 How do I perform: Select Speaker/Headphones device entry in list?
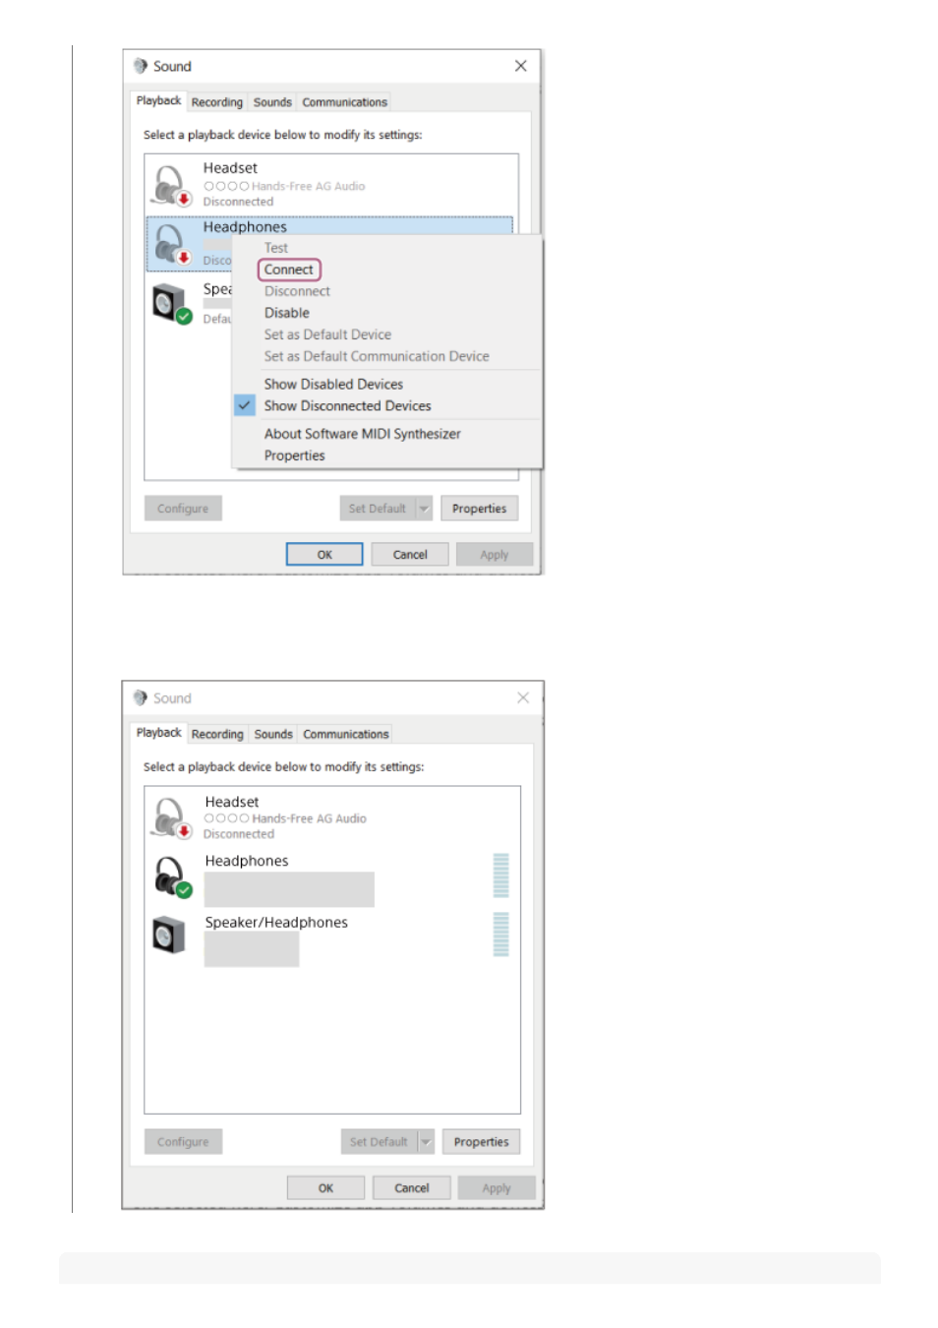[332, 938]
